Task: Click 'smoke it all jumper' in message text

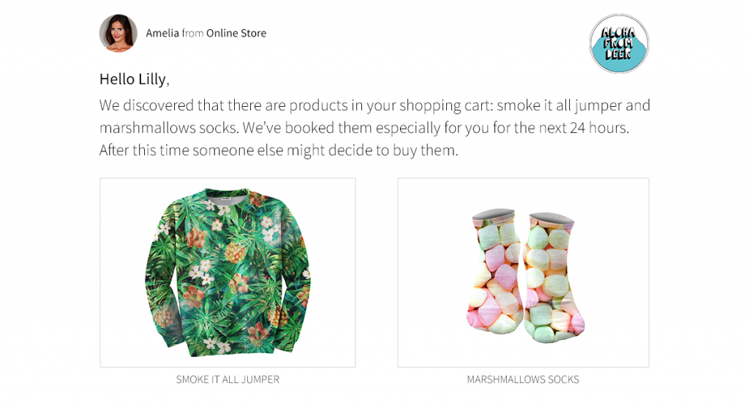Action: click(559, 105)
